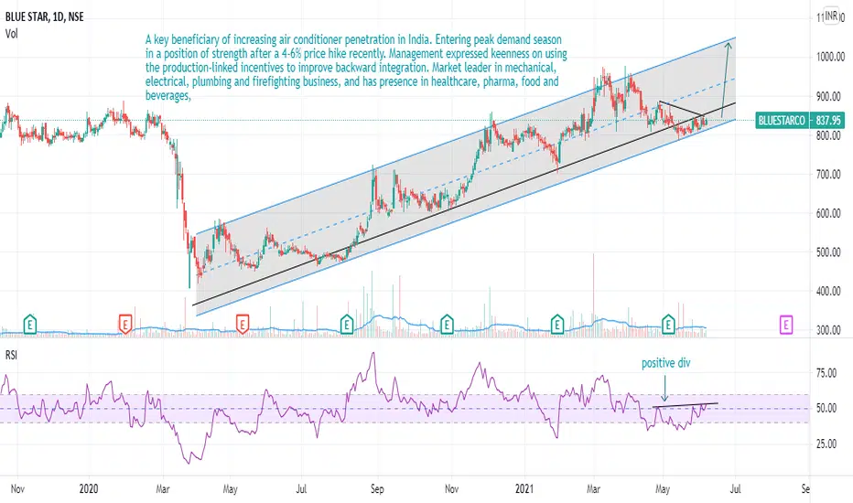
Task: Click the air conditioner penetration annotation text
Action: (x=356, y=68)
